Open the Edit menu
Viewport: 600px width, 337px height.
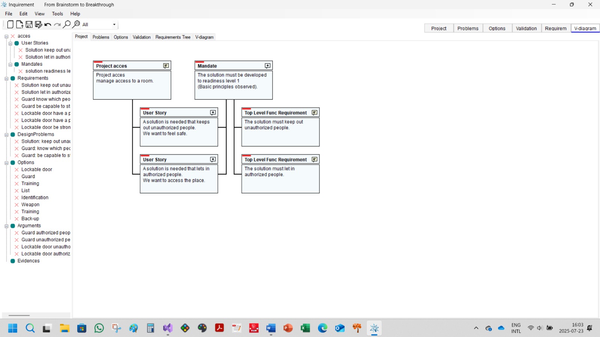(x=23, y=14)
